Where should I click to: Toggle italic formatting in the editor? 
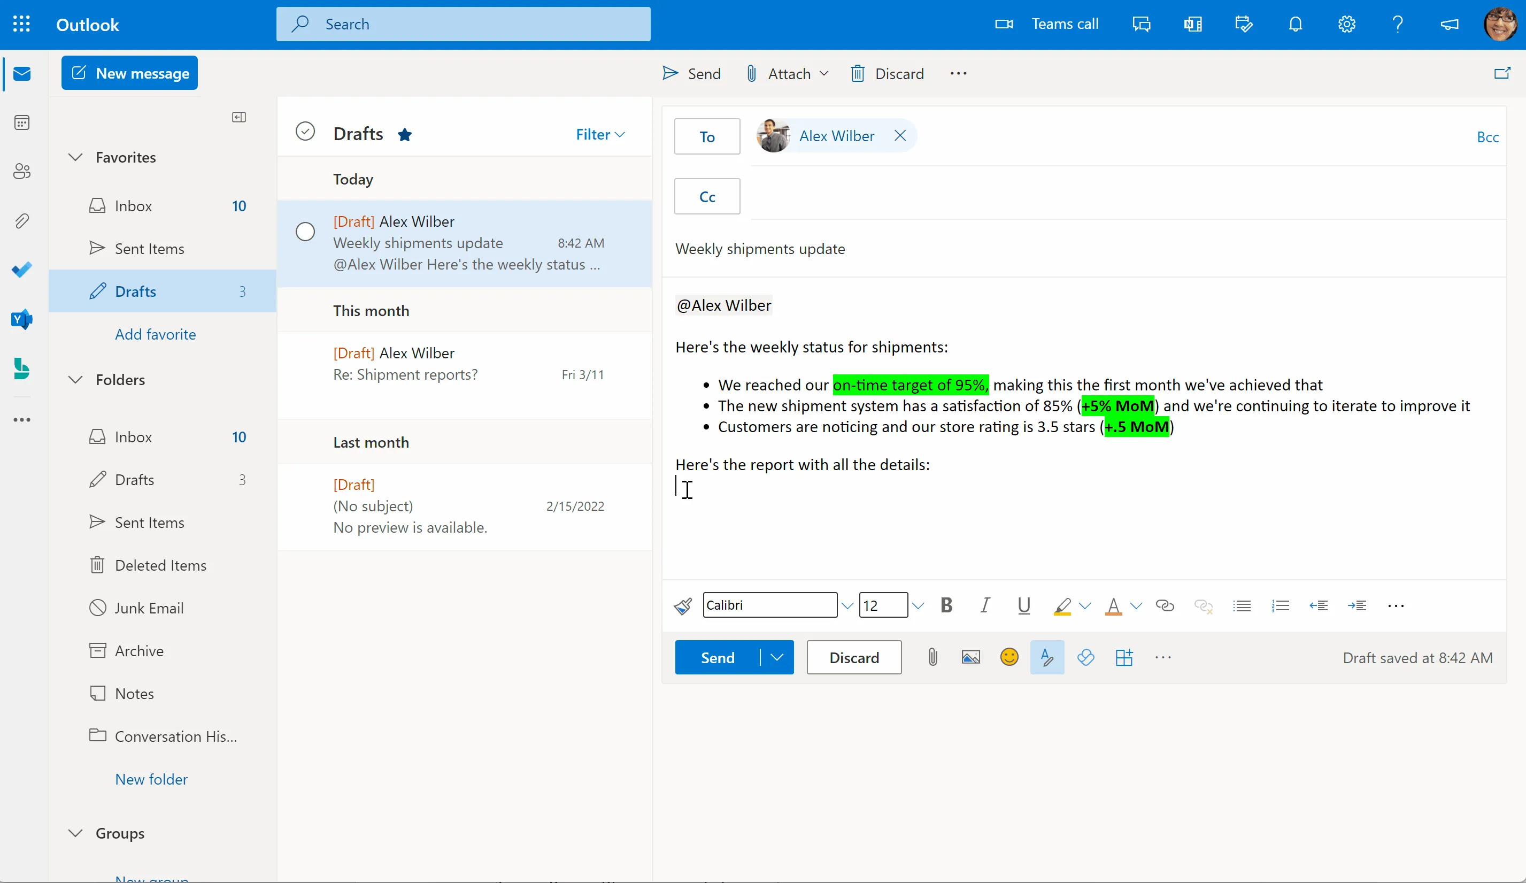pos(985,605)
